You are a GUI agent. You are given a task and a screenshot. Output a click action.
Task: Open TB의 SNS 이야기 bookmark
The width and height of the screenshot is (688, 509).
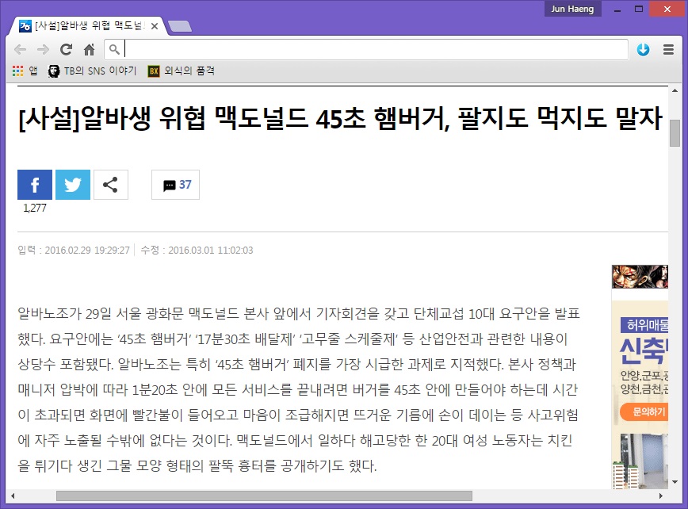pyautogui.click(x=93, y=71)
